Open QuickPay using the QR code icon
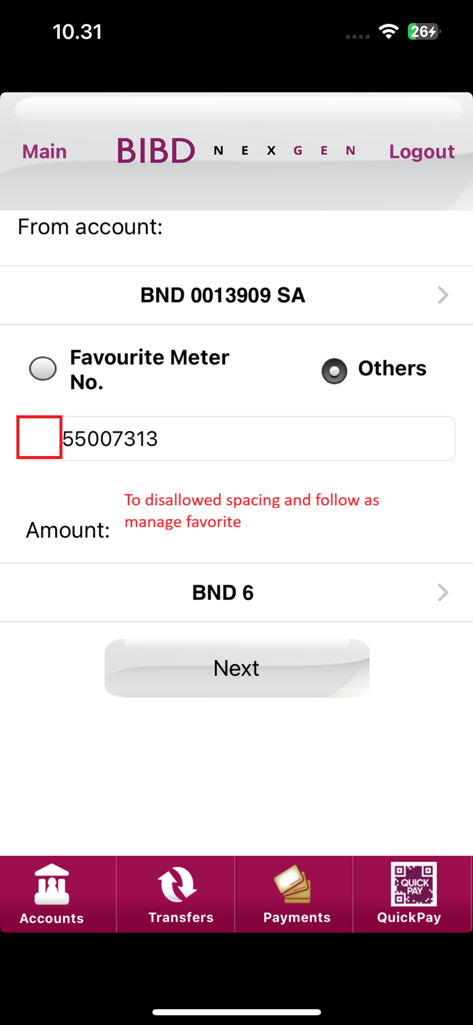This screenshot has height=1025, width=473. coord(414,884)
